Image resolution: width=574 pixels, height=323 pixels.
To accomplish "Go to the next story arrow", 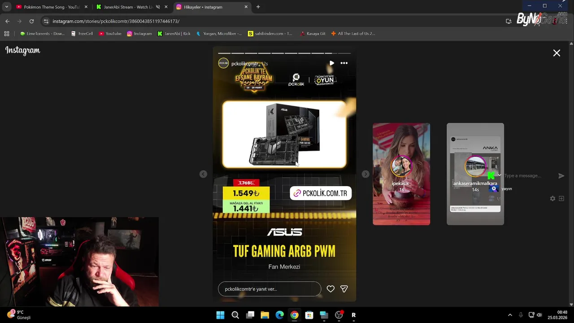I will click(x=365, y=174).
